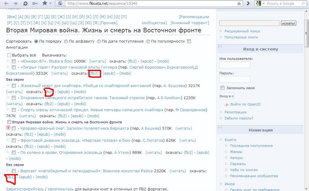Click the scrollbar down arrow
Image resolution: width=309 pixels, height=191 pixels.
click(306, 189)
